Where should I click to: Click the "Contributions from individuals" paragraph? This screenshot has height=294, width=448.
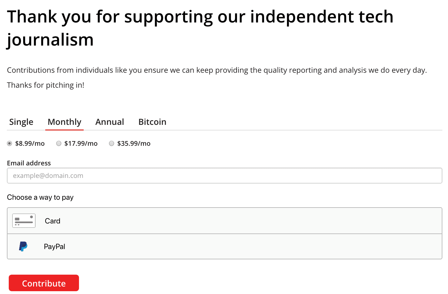[217, 70]
